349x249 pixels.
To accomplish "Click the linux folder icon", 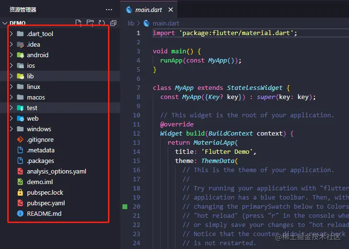I will [x=20, y=87].
